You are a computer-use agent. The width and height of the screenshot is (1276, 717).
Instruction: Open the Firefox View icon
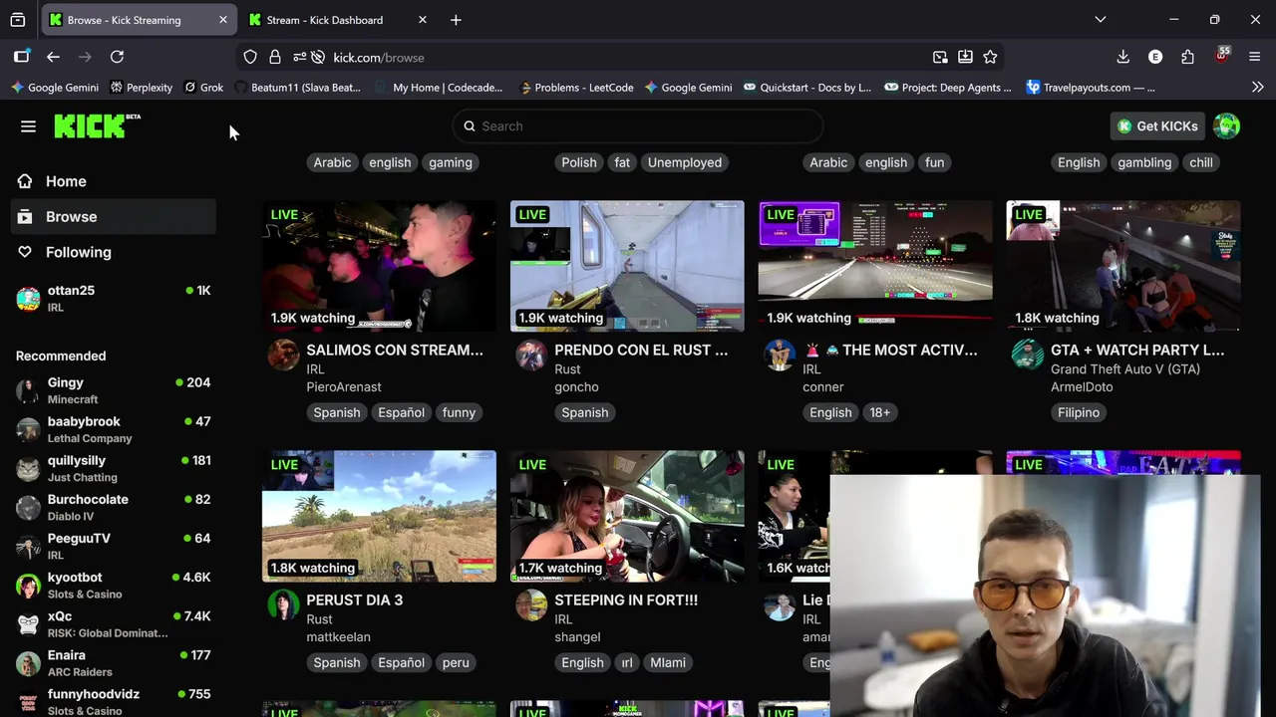pyautogui.click(x=18, y=20)
